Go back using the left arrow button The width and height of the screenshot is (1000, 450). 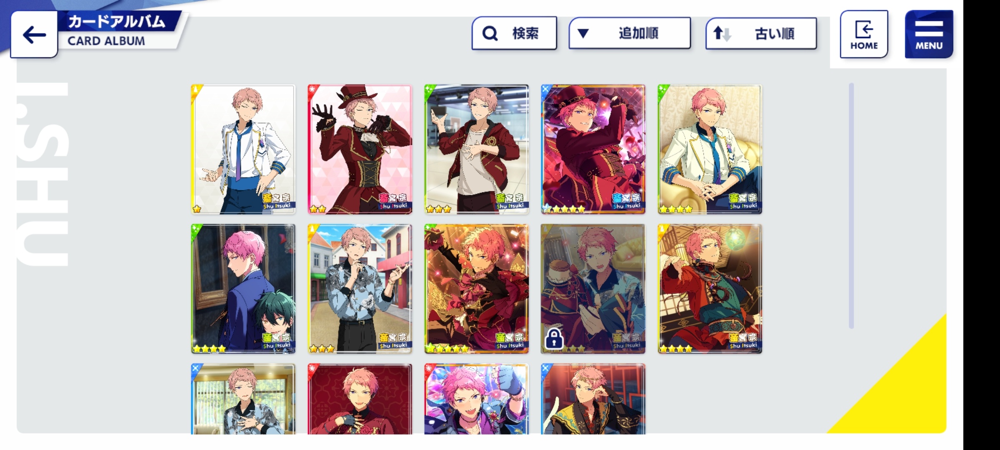(34, 35)
